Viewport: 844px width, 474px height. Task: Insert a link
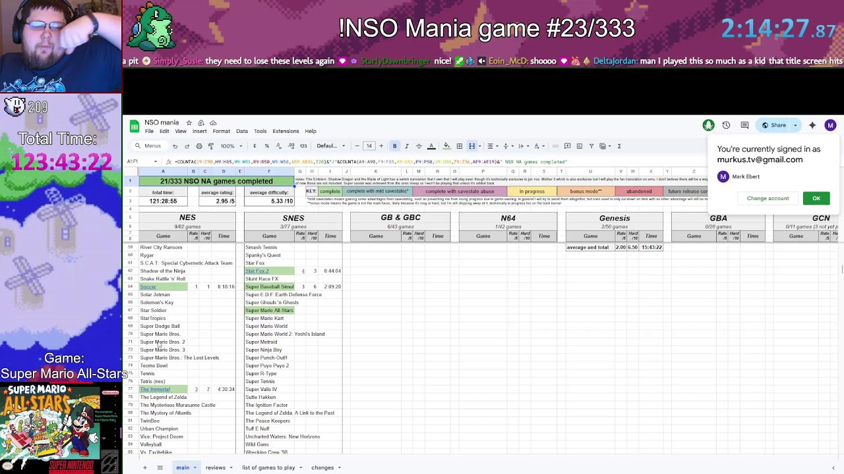555,146
